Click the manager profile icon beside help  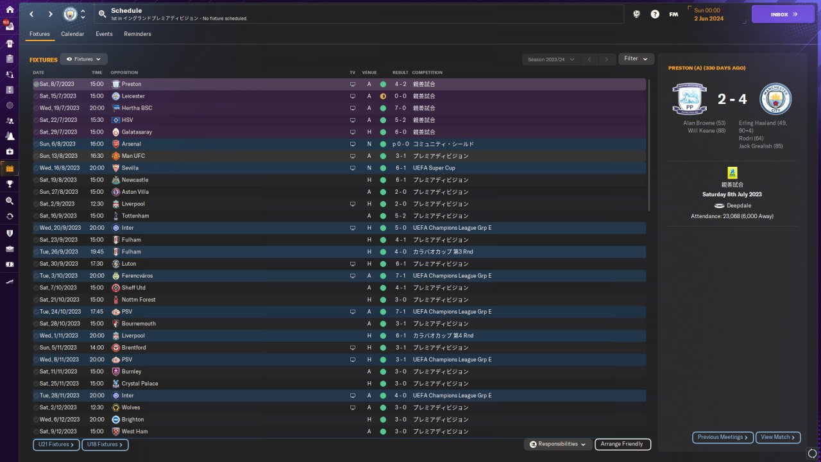pos(636,14)
